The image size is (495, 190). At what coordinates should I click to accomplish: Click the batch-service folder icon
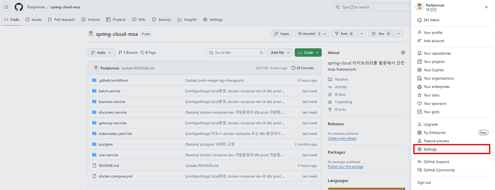94,91
